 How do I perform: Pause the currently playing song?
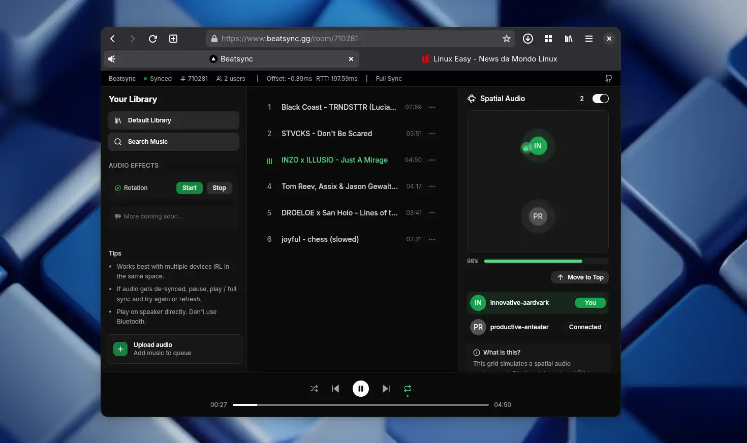coord(361,388)
